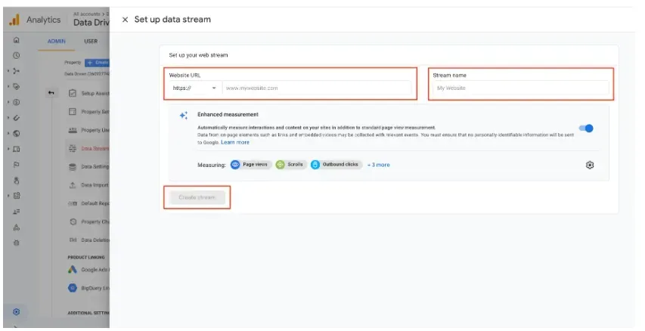Switch to the USER tab
Image resolution: width=645 pixels, height=331 pixels.
click(91, 42)
